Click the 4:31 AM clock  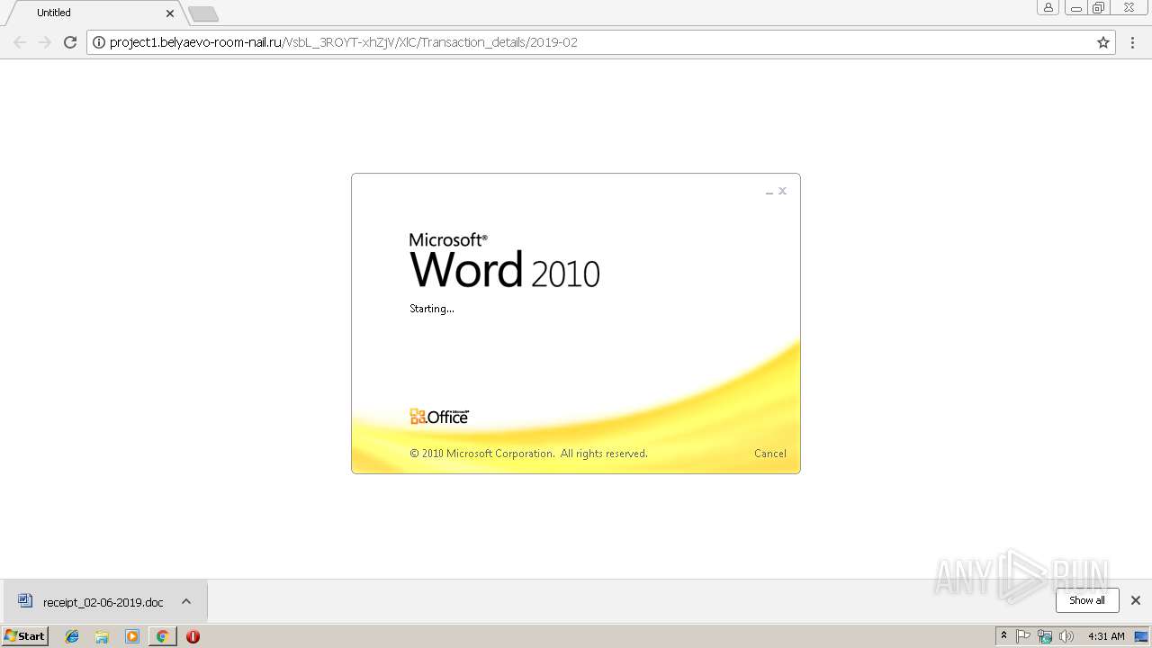(1106, 636)
